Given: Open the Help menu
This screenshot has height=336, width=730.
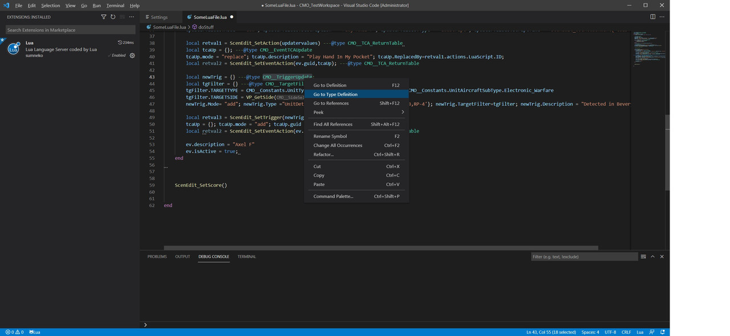Looking at the screenshot, I should click(x=135, y=5).
